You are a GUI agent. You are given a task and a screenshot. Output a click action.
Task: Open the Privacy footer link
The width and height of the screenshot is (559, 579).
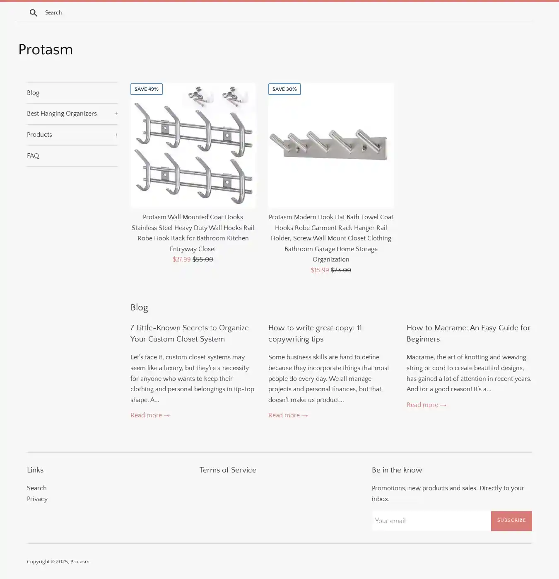[x=37, y=499]
